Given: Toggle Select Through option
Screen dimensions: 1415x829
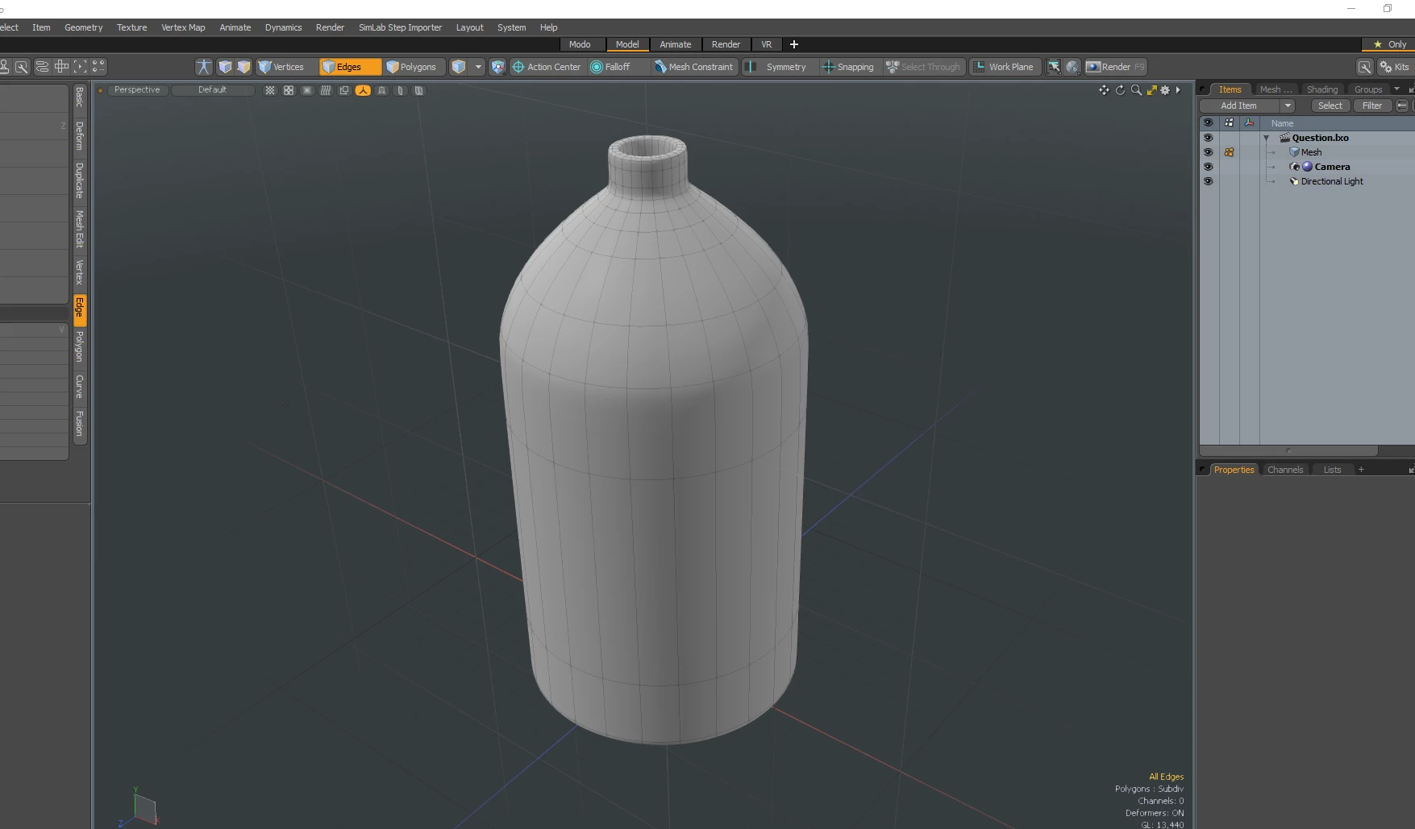Looking at the screenshot, I should click(x=923, y=67).
